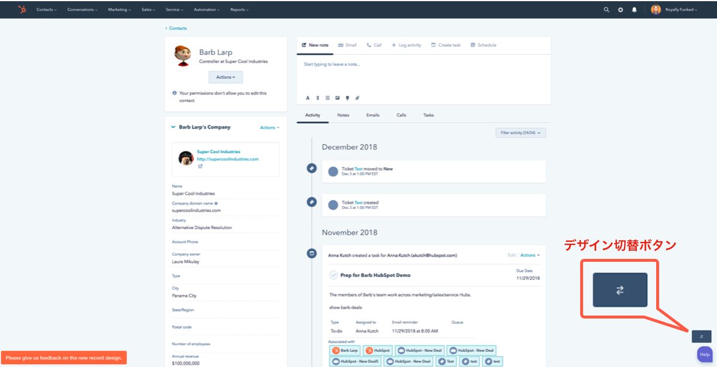Open the search magnifier in top bar
Screen dimensions: 717x367
point(606,9)
